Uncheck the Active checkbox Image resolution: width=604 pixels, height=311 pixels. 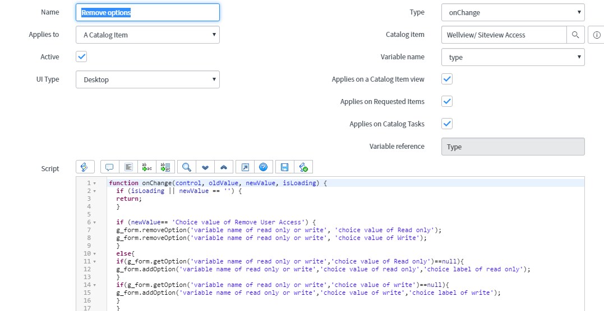(x=81, y=56)
